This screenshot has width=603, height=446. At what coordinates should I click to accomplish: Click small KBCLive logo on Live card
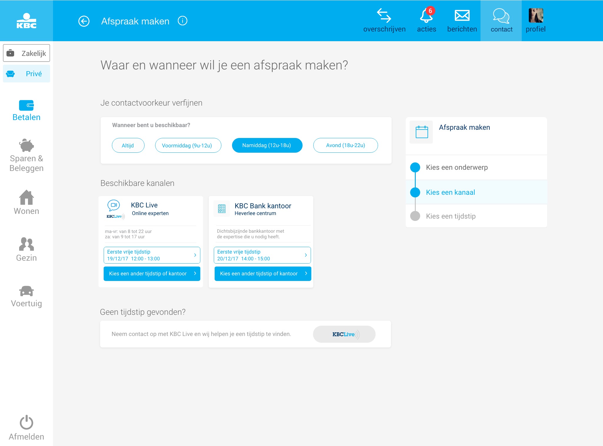(115, 217)
